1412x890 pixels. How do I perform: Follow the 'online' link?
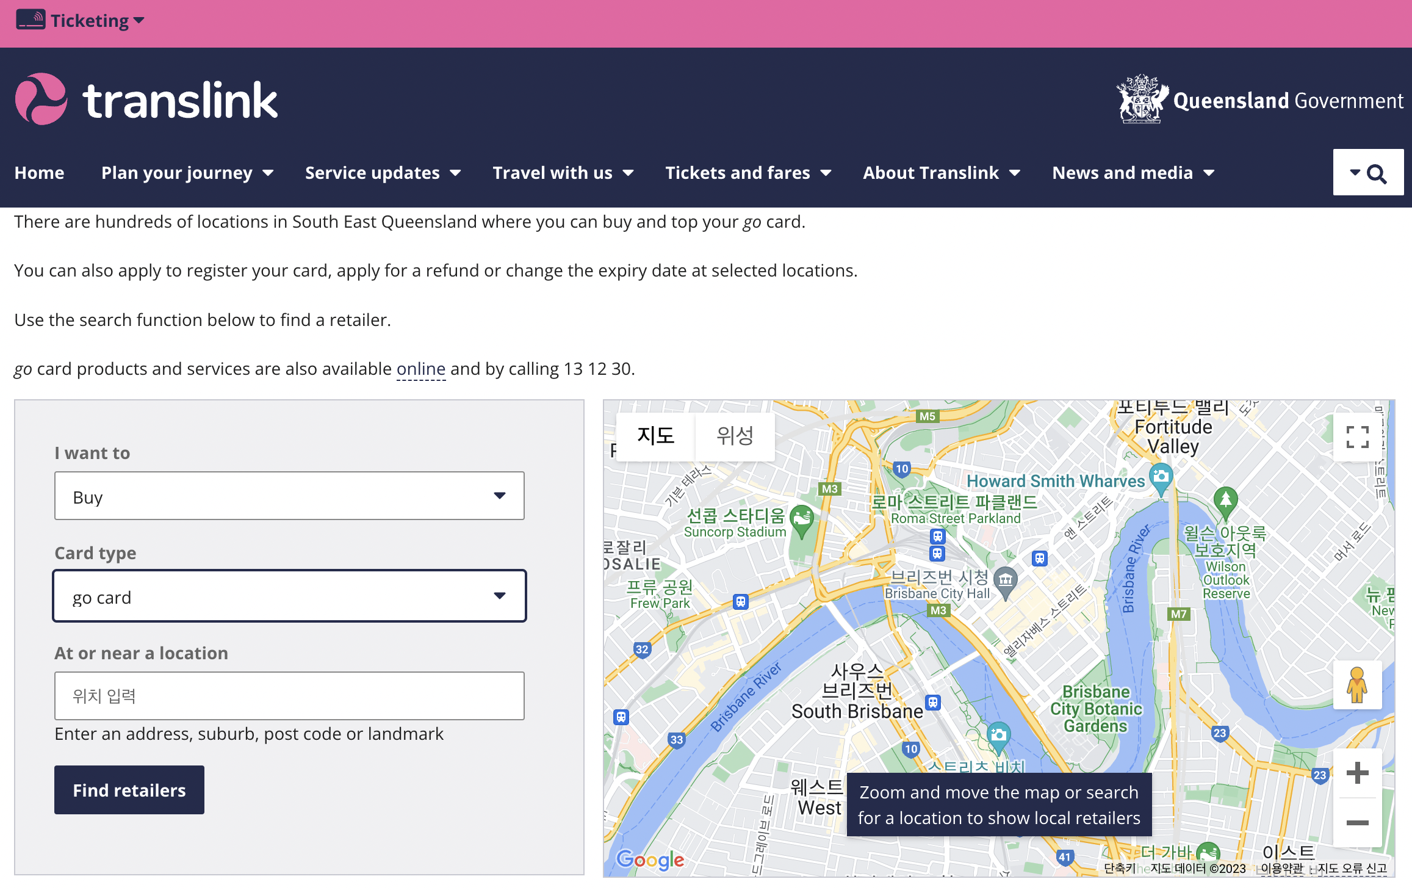click(420, 369)
